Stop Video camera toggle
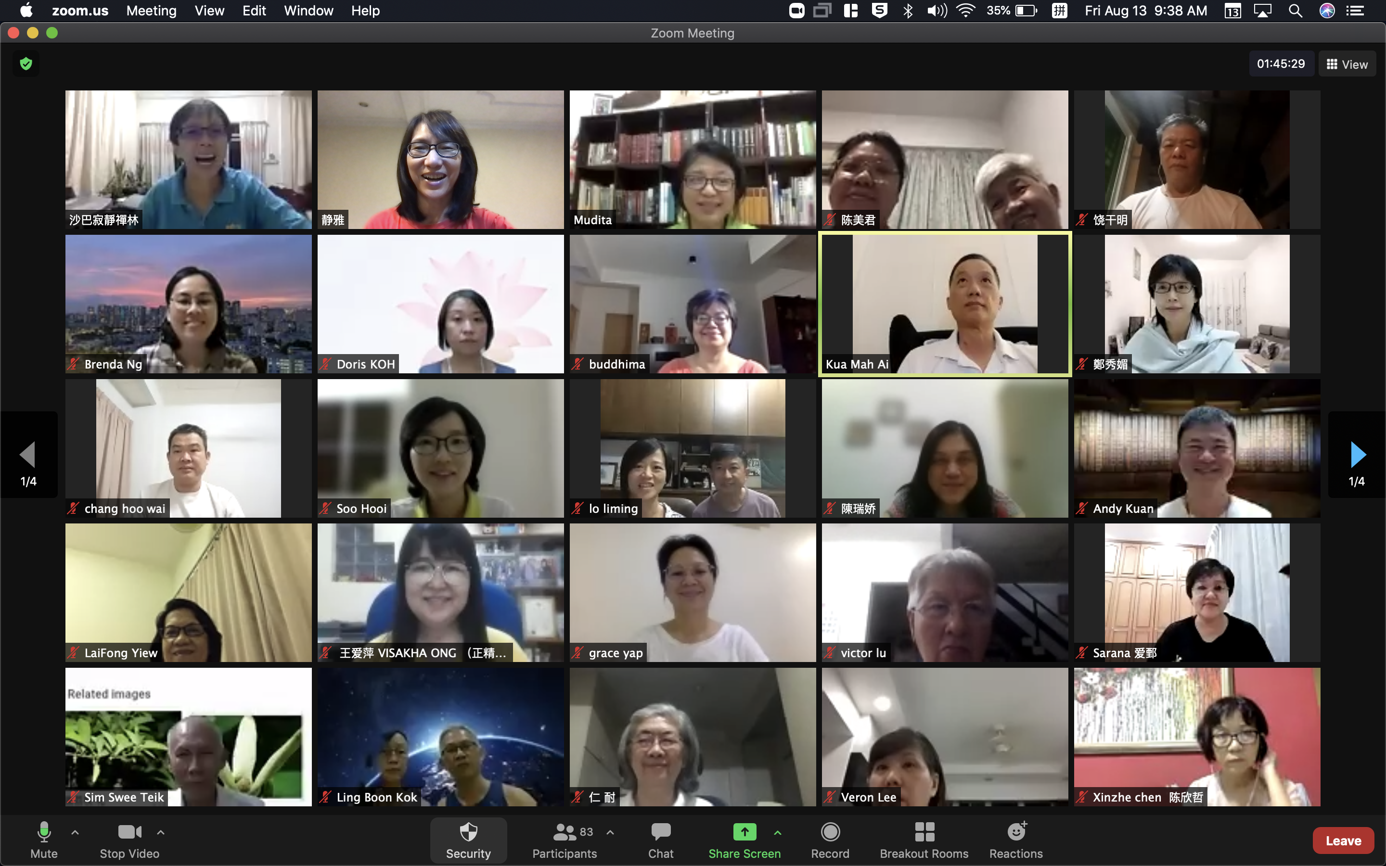Screen dimensions: 1386x866 [129, 840]
